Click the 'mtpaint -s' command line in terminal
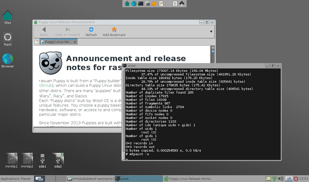Viewport: 309px width, 182px height. (x=137, y=154)
